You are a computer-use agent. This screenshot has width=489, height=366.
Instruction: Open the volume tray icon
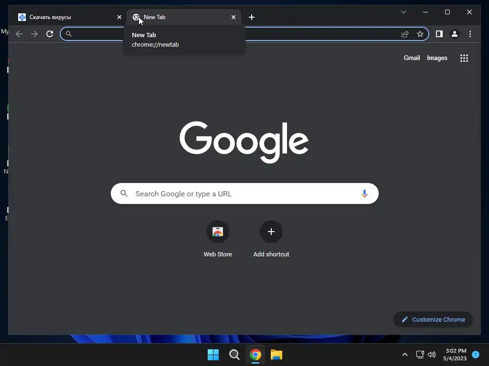pyautogui.click(x=432, y=355)
